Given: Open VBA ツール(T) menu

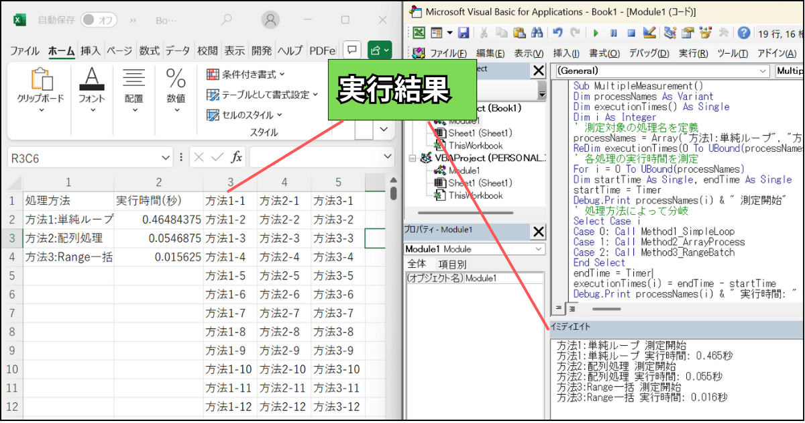Looking at the screenshot, I should (x=733, y=53).
